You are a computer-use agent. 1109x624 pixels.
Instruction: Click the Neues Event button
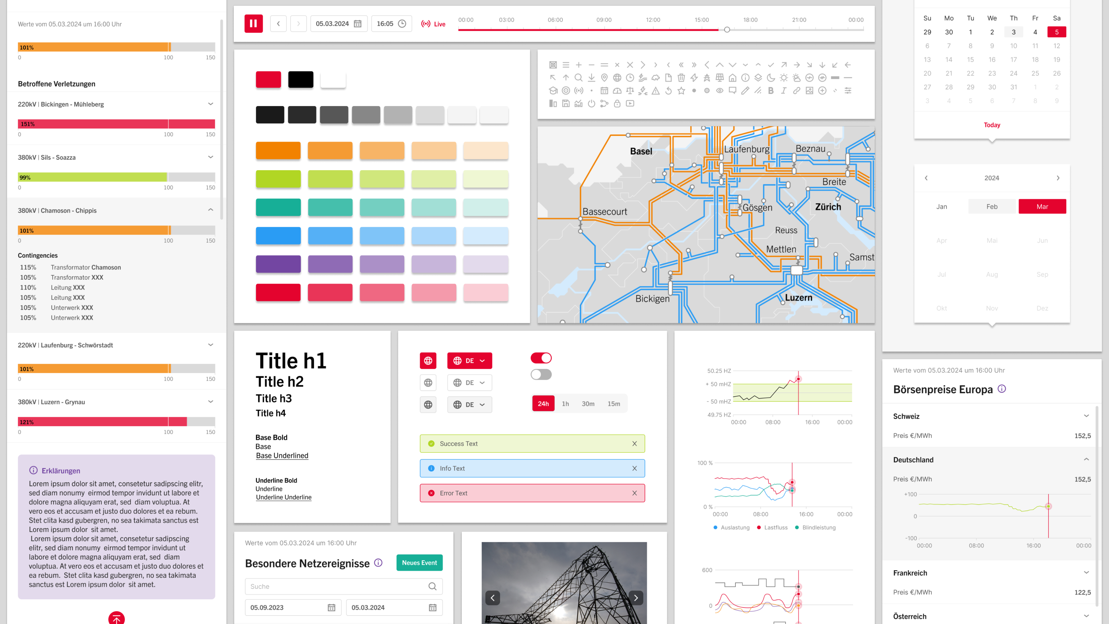point(419,563)
